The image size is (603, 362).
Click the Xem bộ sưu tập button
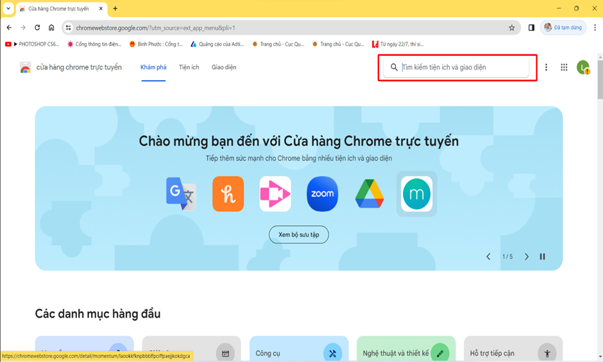tap(299, 235)
